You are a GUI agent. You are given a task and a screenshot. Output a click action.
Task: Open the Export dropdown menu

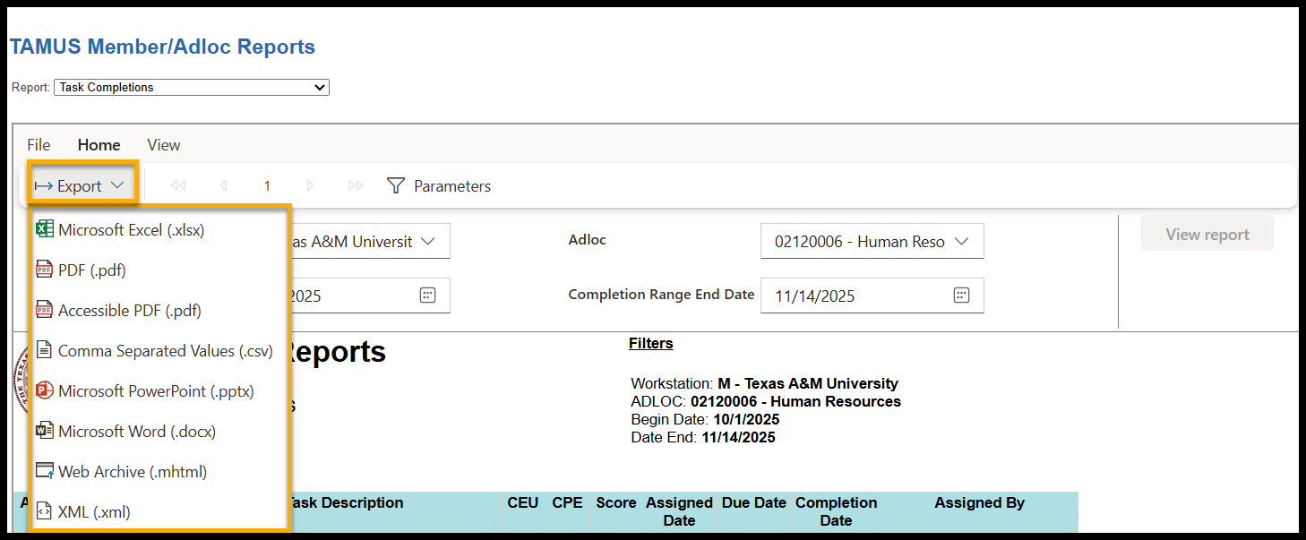point(81,186)
